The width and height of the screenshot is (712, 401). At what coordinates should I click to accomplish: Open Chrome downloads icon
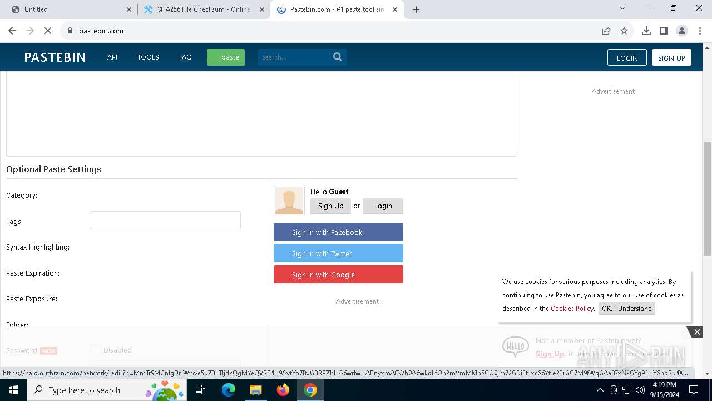[x=646, y=31]
